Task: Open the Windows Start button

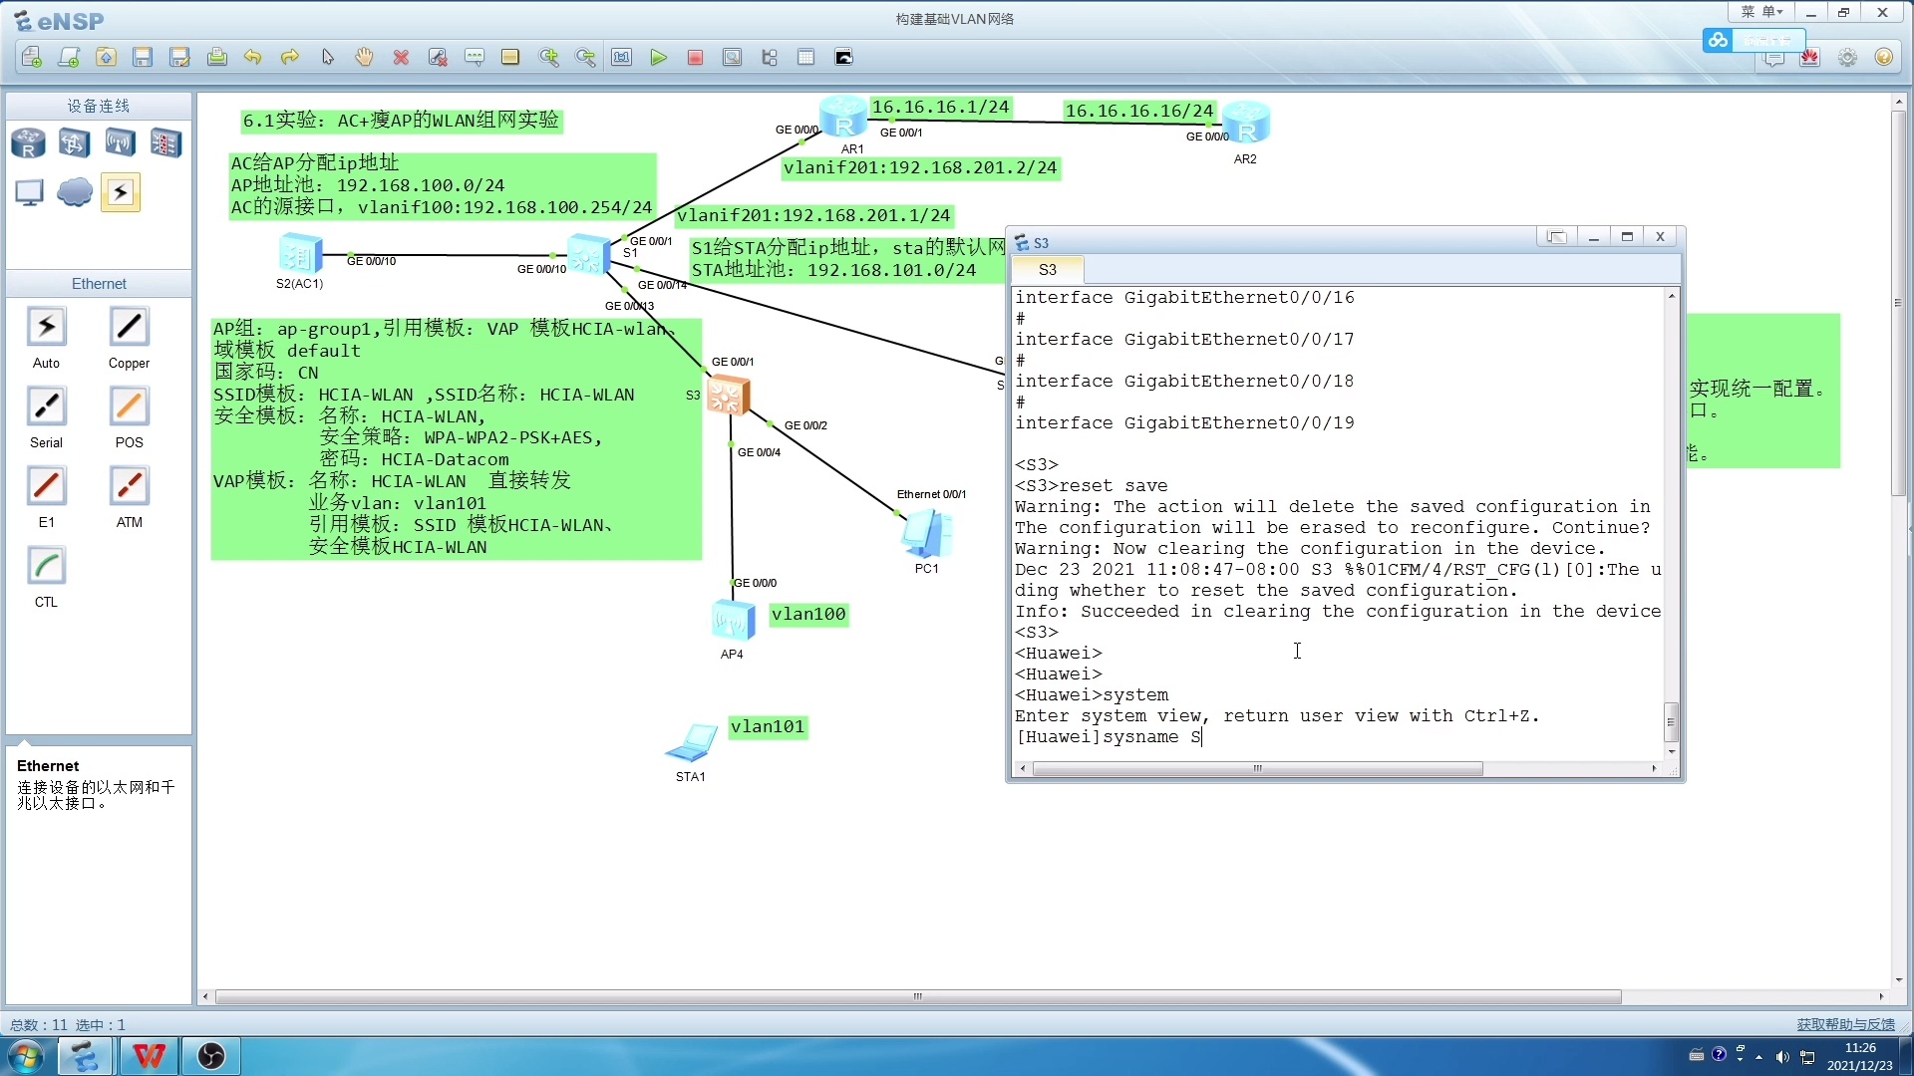Action: pyautogui.click(x=27, y=1056)
